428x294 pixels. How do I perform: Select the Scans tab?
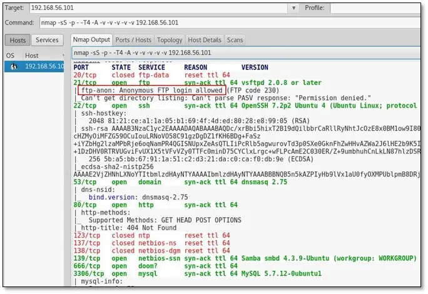[235, 40]
